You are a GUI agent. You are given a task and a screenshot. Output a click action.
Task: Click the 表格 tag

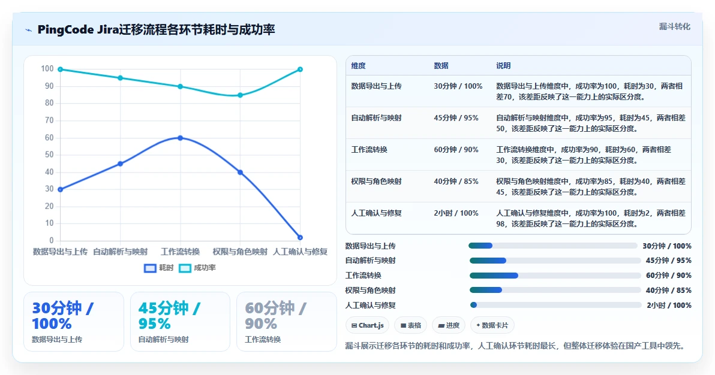click(x=410, y=325)
